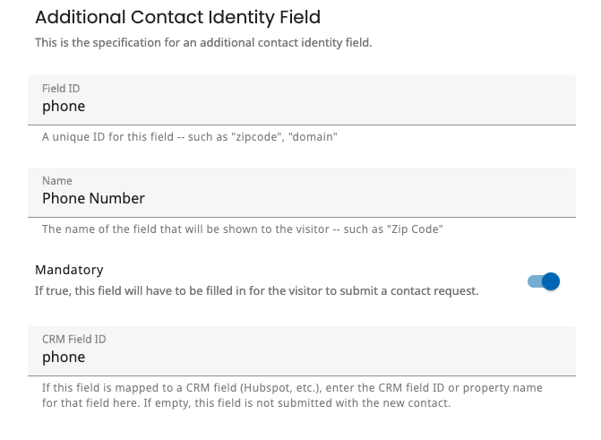Click the CRM mapping hint mentioning Hubspot
This screenshot has height=440, width=601.
point(292,388)
